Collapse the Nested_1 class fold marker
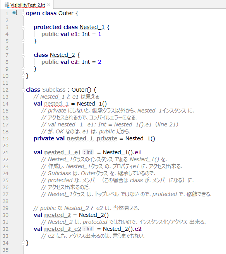 (x=23, y=27)
